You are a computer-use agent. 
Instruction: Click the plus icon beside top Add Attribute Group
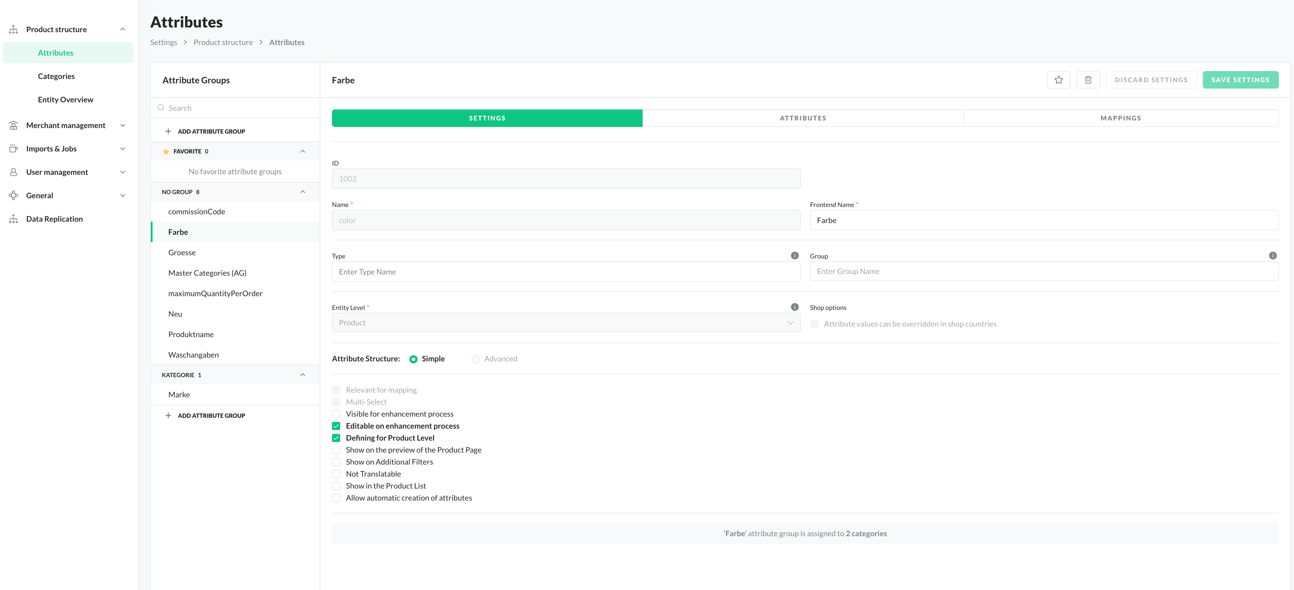pyautogui.click(x=168, y=132)
